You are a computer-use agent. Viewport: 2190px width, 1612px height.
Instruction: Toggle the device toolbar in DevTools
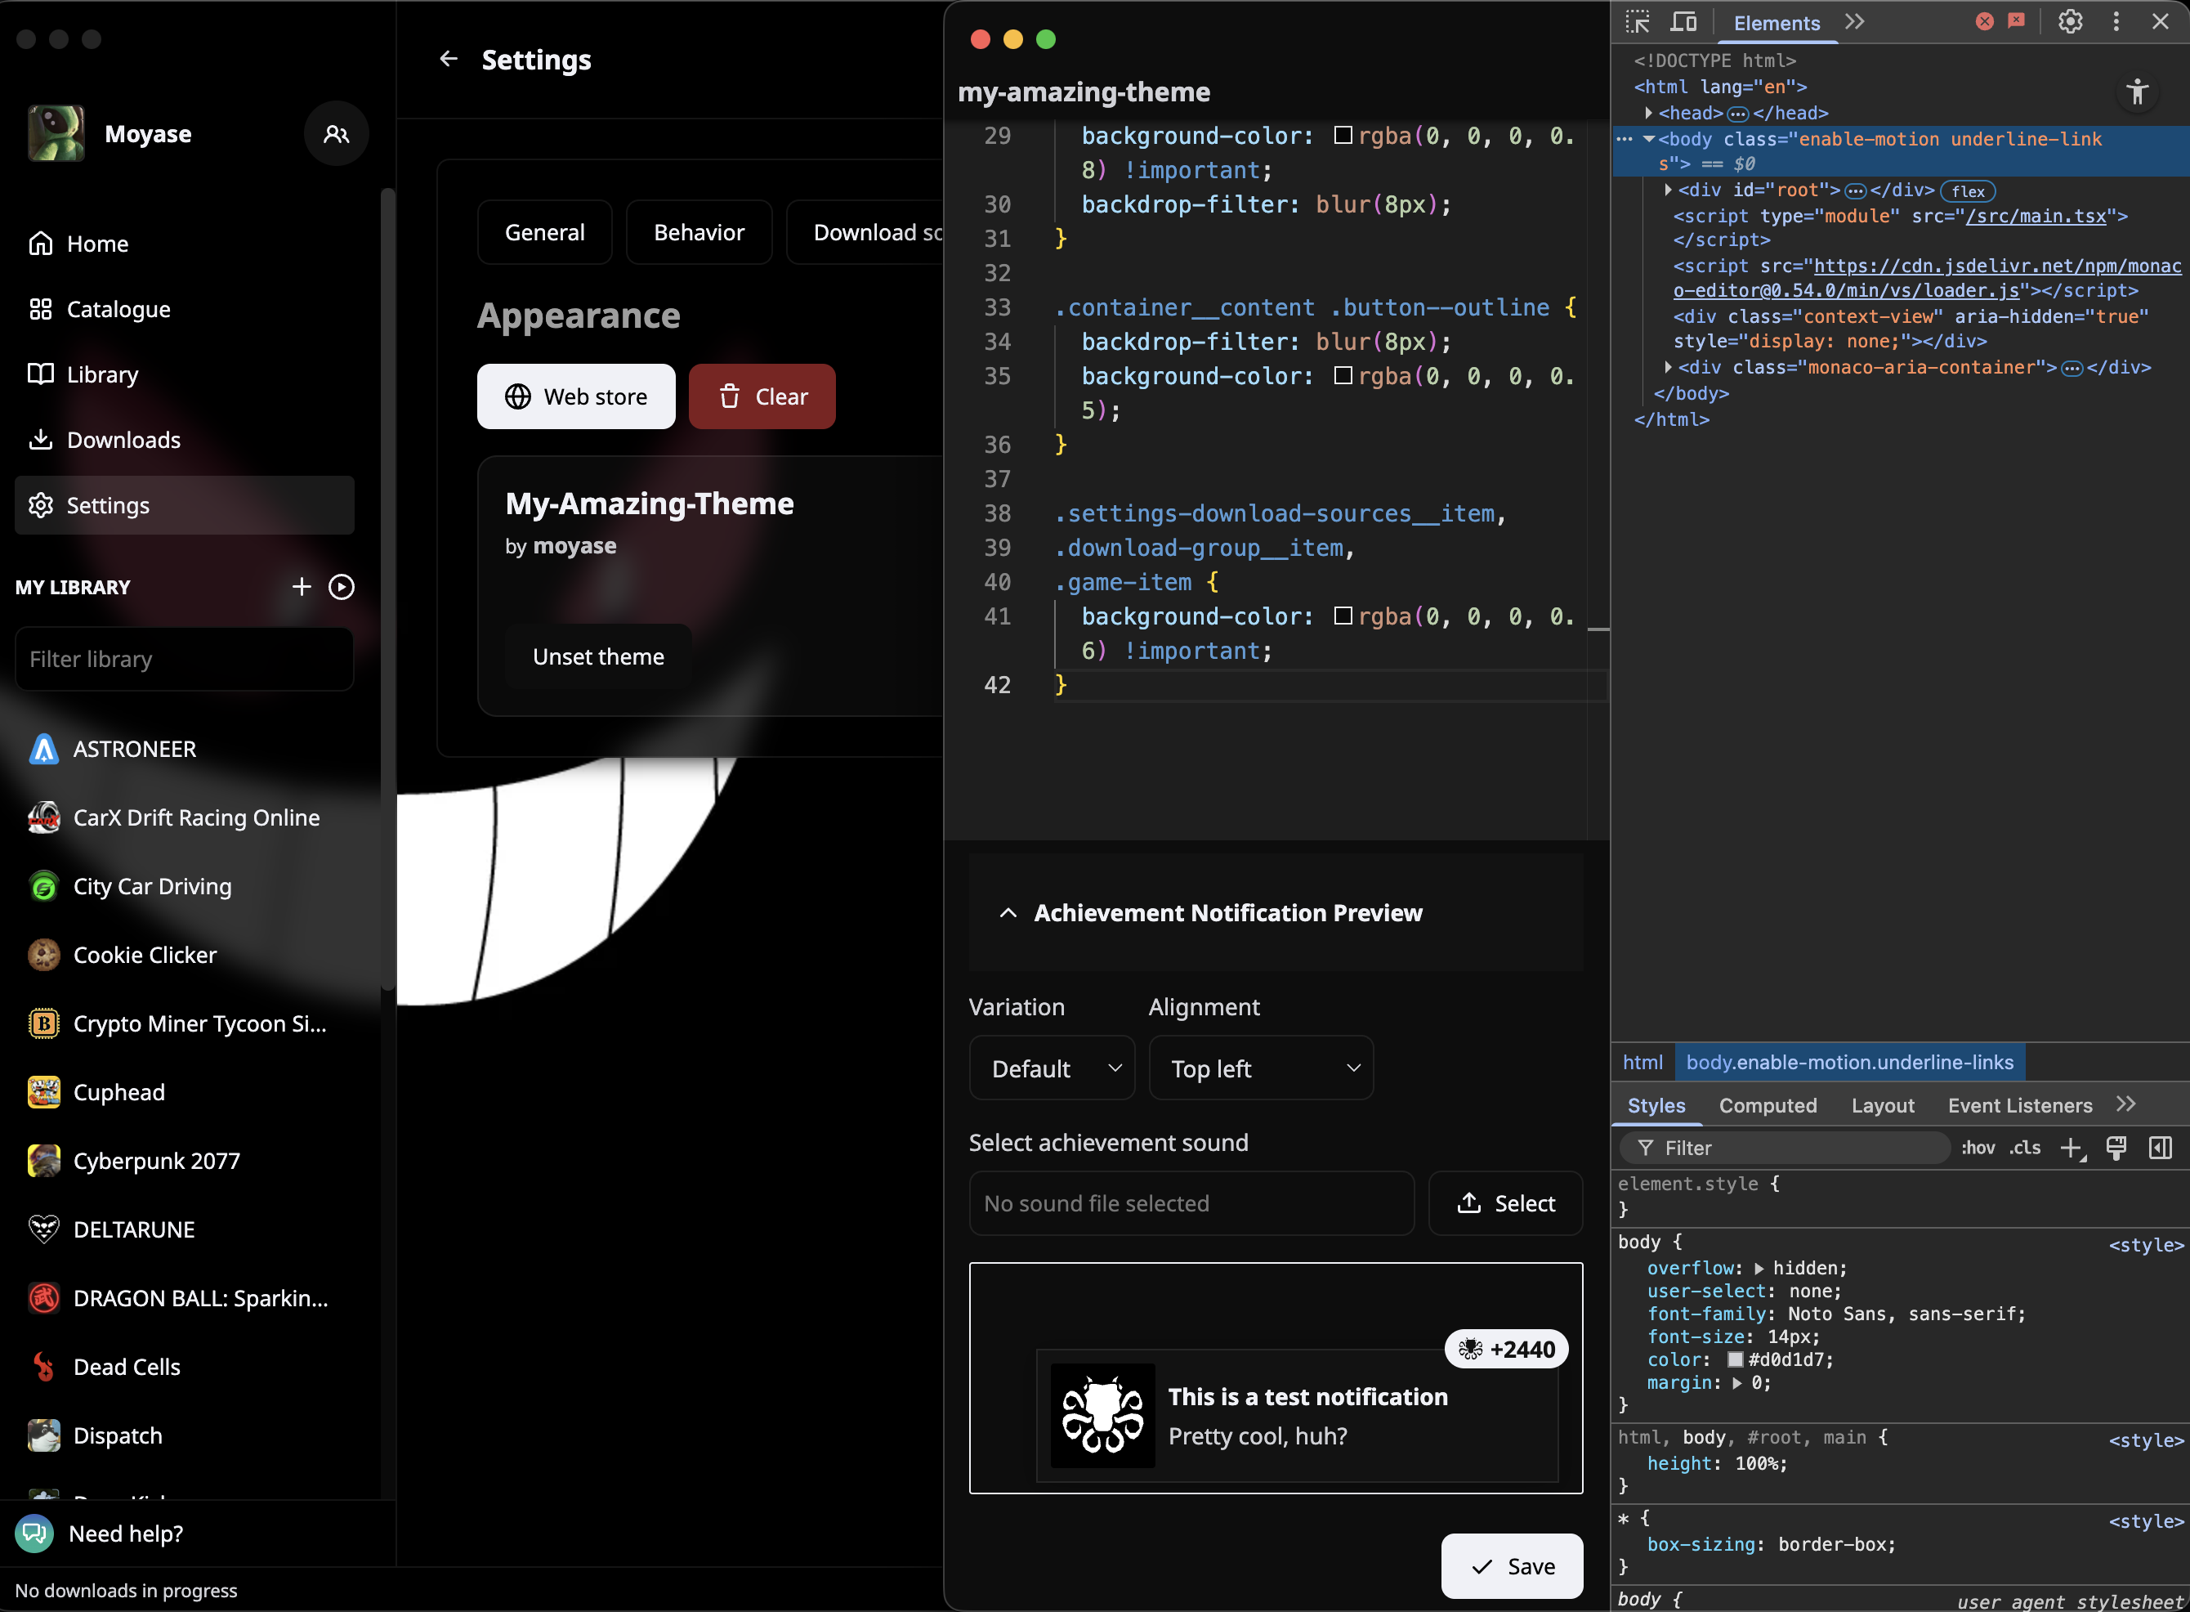click(x=1685, y=21)
